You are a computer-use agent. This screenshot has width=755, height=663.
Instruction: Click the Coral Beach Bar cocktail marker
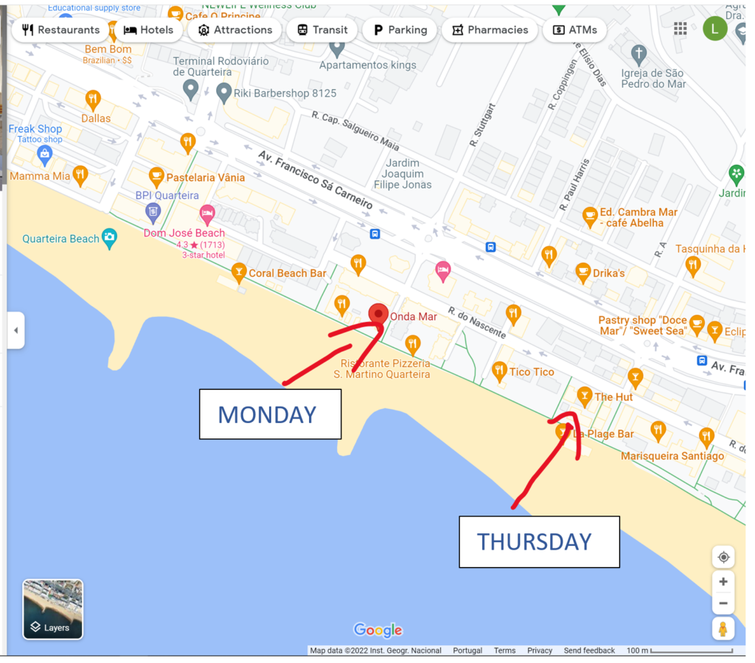(239, 273)
